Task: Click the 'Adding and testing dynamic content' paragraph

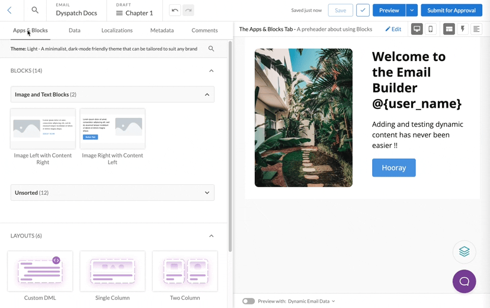Action: [x=418, y=135]
